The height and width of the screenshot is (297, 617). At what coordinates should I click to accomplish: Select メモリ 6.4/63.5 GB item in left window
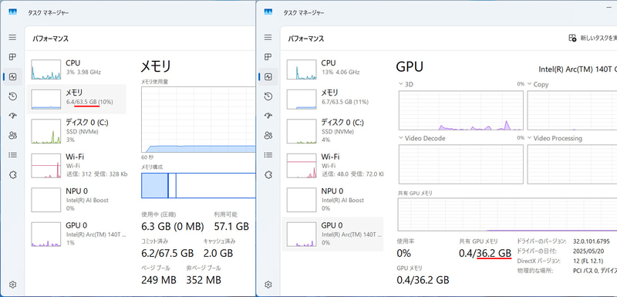[76, 100]
